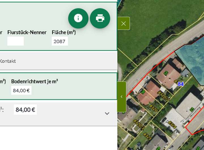Select parcel label 8320 on the map
Screen dimensions: 204x150
[x=154, y=108]
